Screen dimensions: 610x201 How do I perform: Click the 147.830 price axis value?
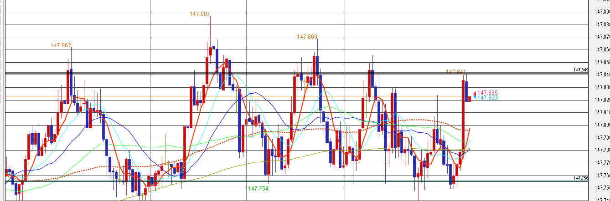pyautogui.click(x=602, y=87)
